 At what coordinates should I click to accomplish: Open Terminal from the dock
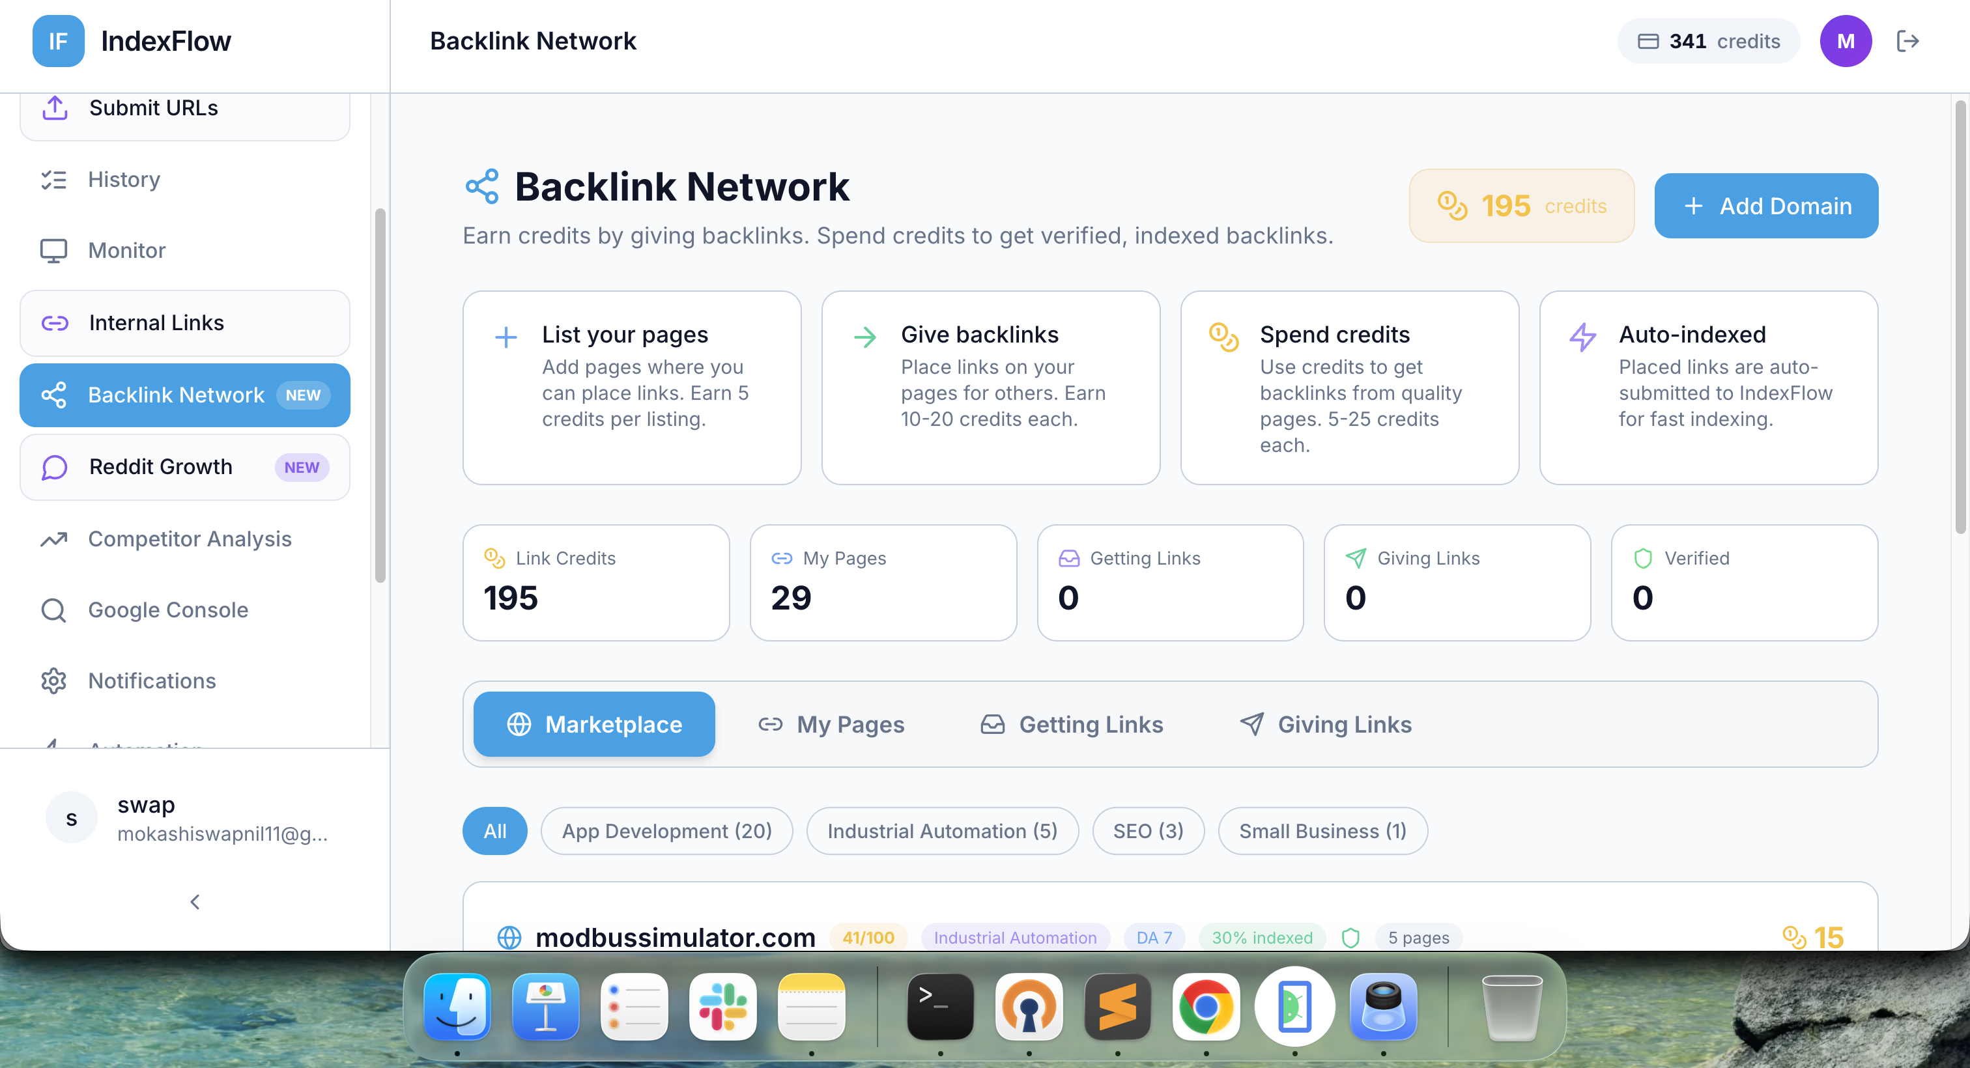[x=940, y=1007]
